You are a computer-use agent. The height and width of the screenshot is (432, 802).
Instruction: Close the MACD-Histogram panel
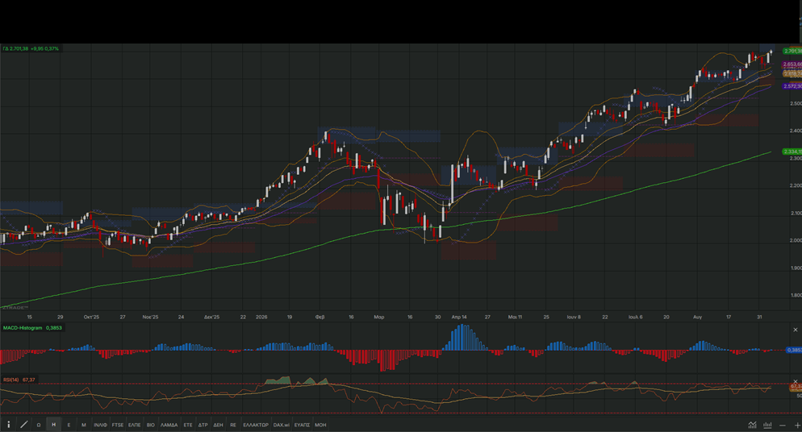click(x=796, y=330)
